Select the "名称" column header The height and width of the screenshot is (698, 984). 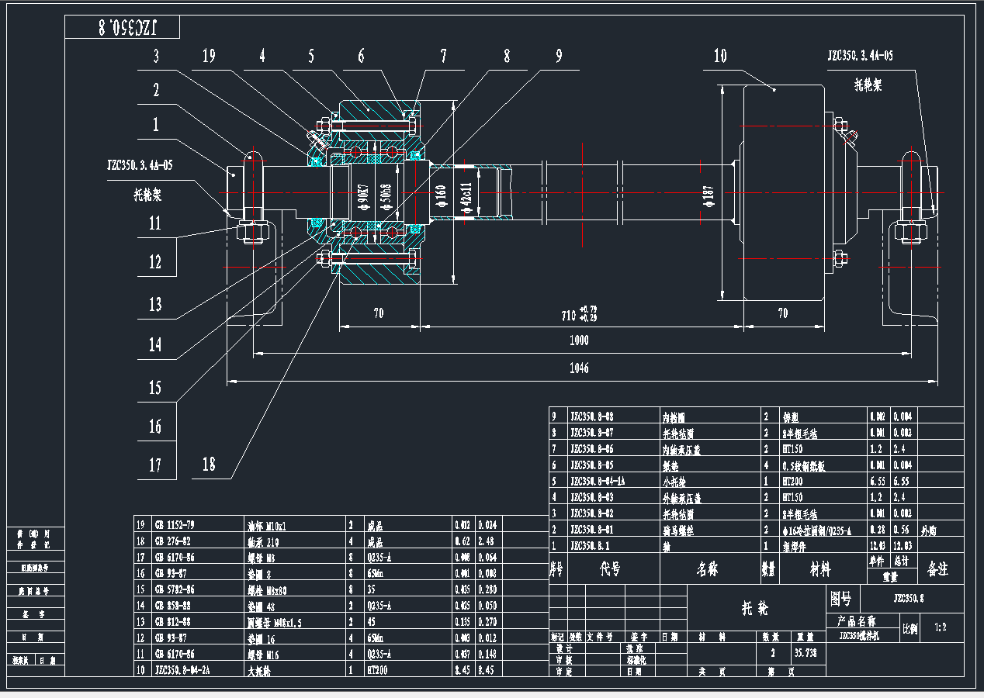click(708, 569)
